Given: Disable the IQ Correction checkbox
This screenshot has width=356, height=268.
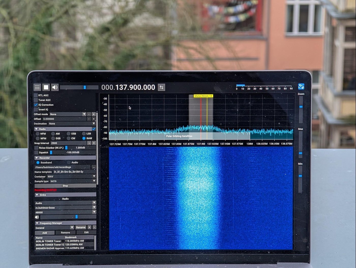Looking at the screenshot, I should pyautogui.click(x=36, y=105).
